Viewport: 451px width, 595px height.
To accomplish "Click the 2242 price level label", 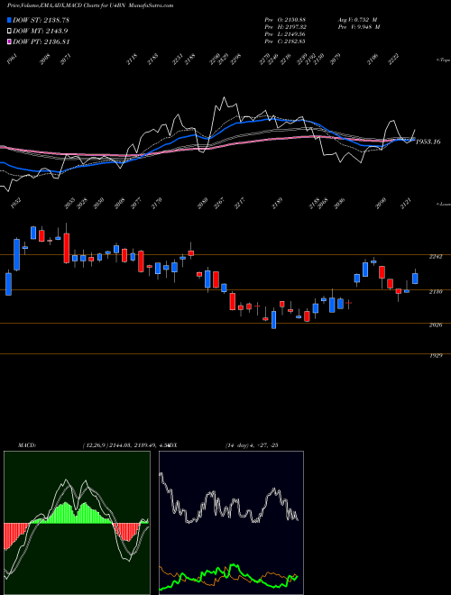I will (436, 257).
